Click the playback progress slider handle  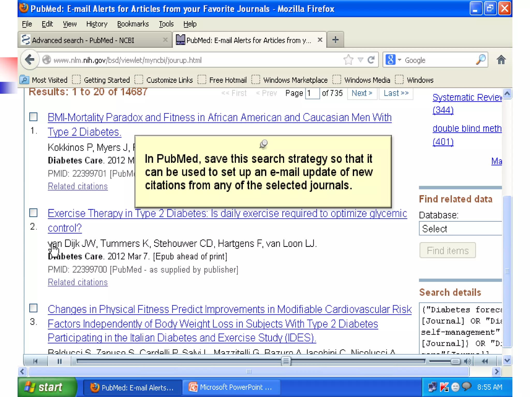(x=286, y=361)
